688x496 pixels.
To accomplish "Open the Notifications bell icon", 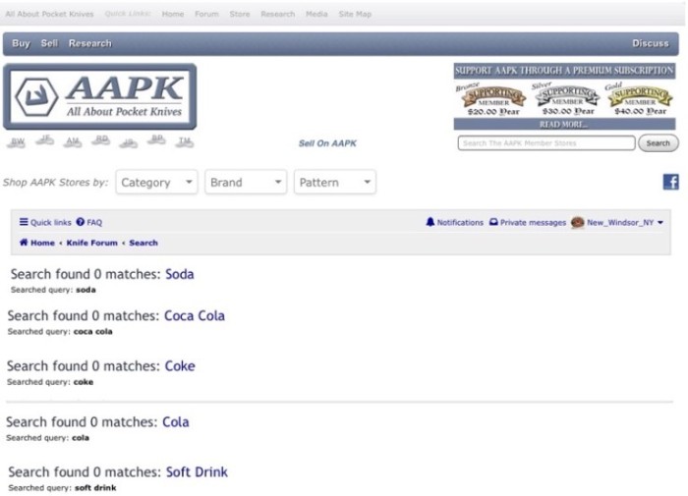I will 430,222.
